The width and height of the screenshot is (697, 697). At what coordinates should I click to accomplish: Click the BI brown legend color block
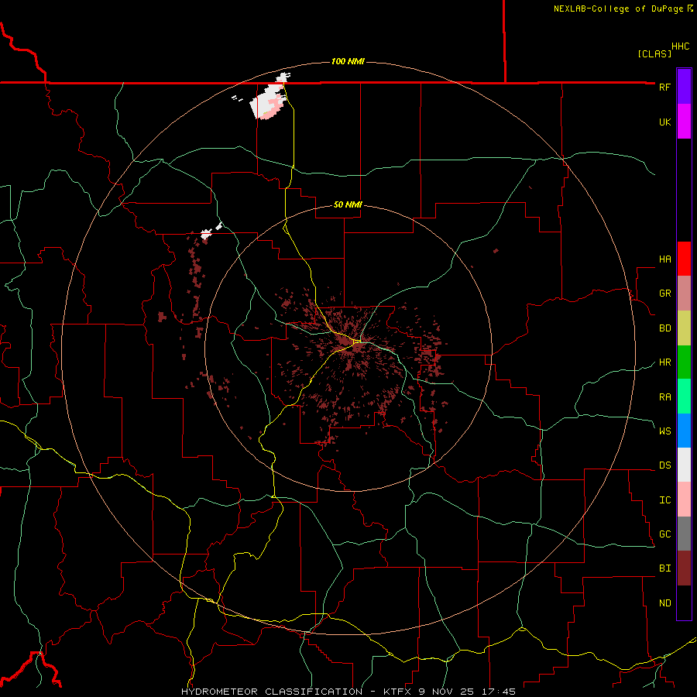coord(684,568)
